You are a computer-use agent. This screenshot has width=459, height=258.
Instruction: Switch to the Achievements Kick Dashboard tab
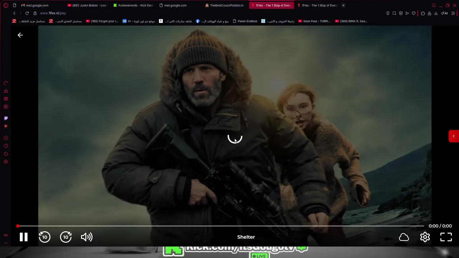tap(133, 5)
